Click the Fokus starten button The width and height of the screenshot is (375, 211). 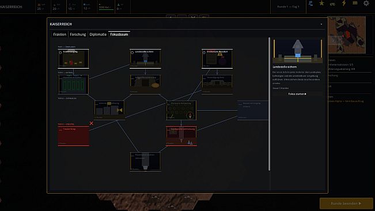click(x=297, y=94)
